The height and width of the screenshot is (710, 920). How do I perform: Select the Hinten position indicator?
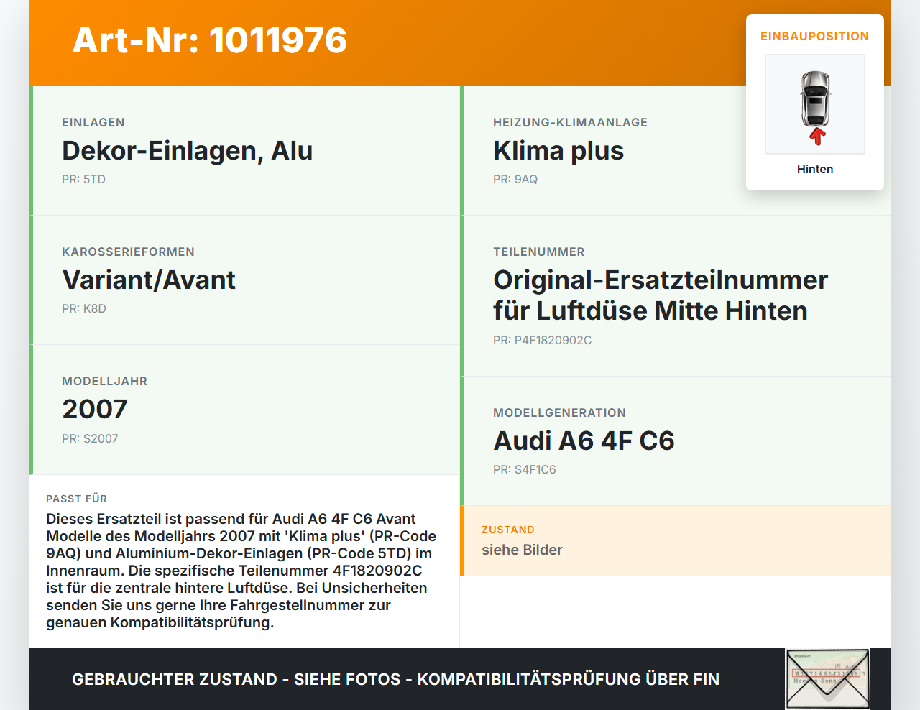coord(814,169)
